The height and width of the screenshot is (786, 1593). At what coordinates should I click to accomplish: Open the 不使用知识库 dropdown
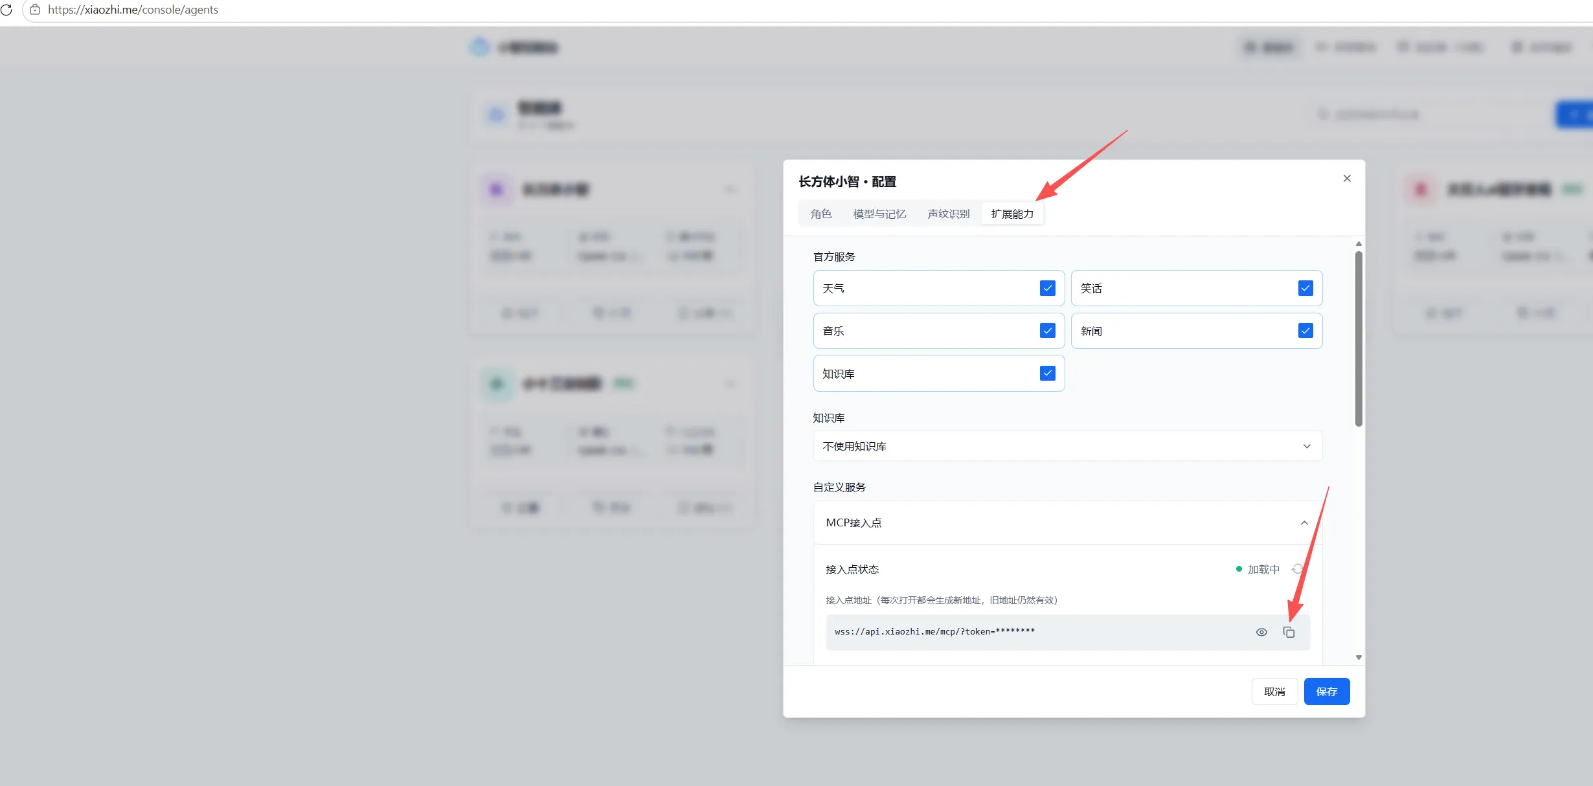coord(1067,446)
